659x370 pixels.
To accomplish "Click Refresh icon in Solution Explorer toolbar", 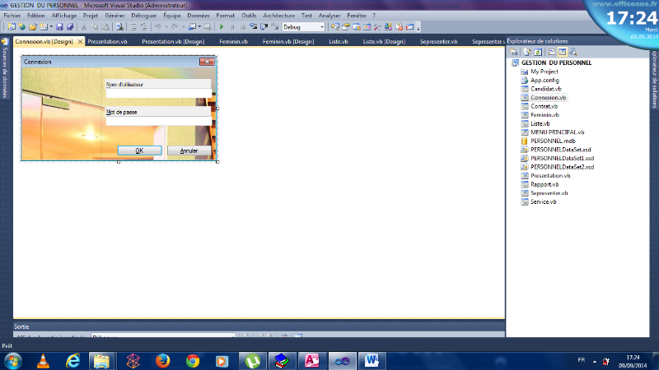I will pyautogui.click(x=538, y=52).
